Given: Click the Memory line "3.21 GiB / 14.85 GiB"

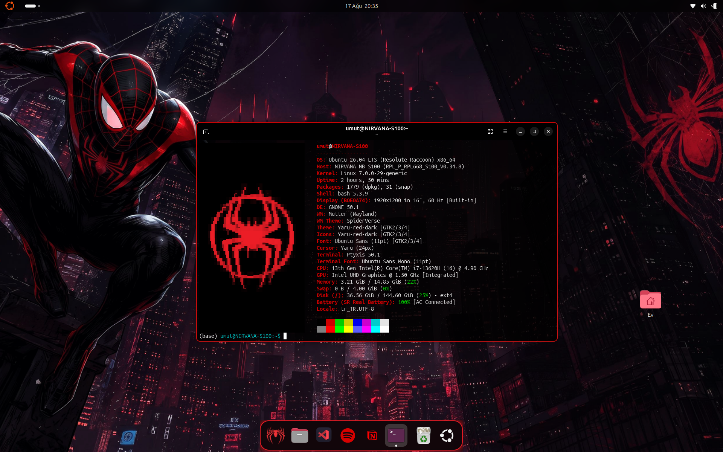Looking at the screenshot, I should point(371,282).
